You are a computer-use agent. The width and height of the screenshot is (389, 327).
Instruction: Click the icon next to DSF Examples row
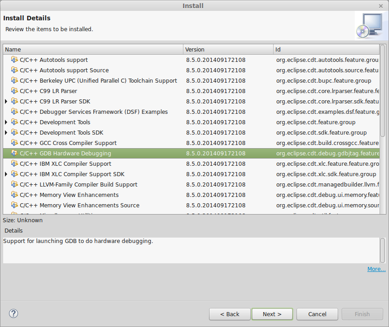[x=14, y=112]
